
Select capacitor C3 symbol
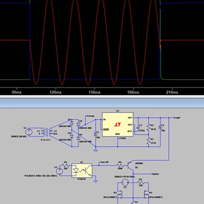click(160, 128)
